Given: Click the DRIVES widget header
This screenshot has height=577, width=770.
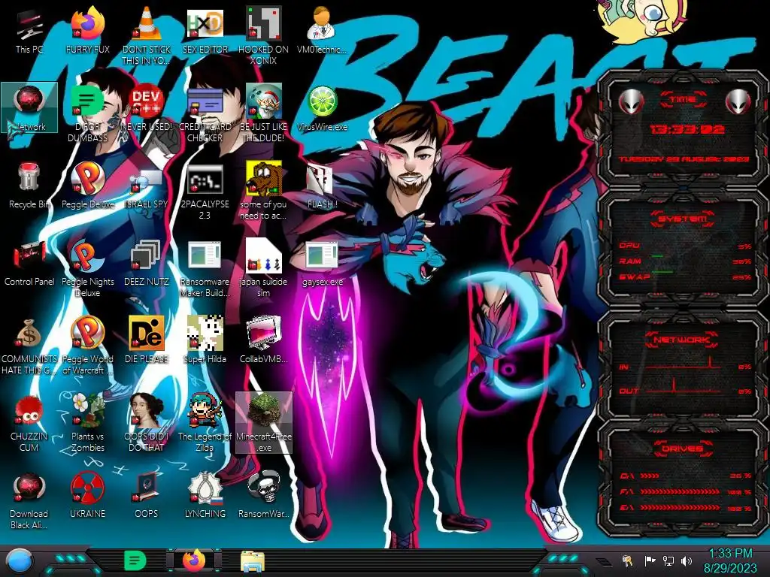Looking at the screenshot, I should click(x=683, y=449).
